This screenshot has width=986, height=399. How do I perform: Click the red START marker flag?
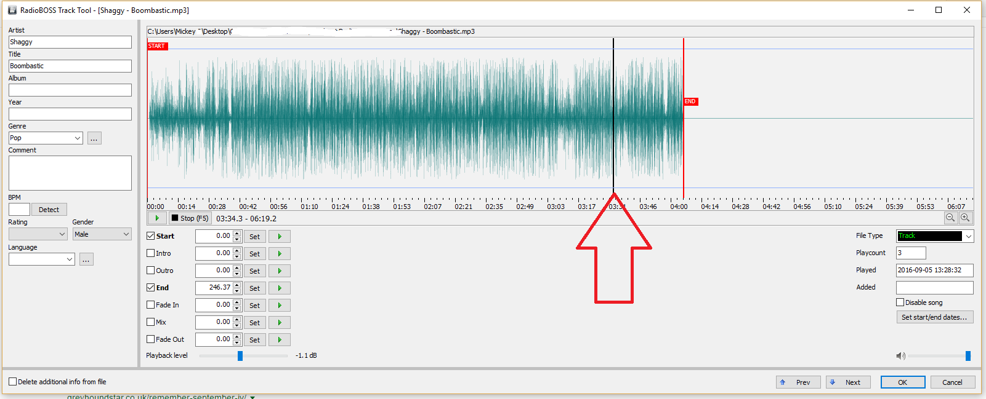(157, 46)
